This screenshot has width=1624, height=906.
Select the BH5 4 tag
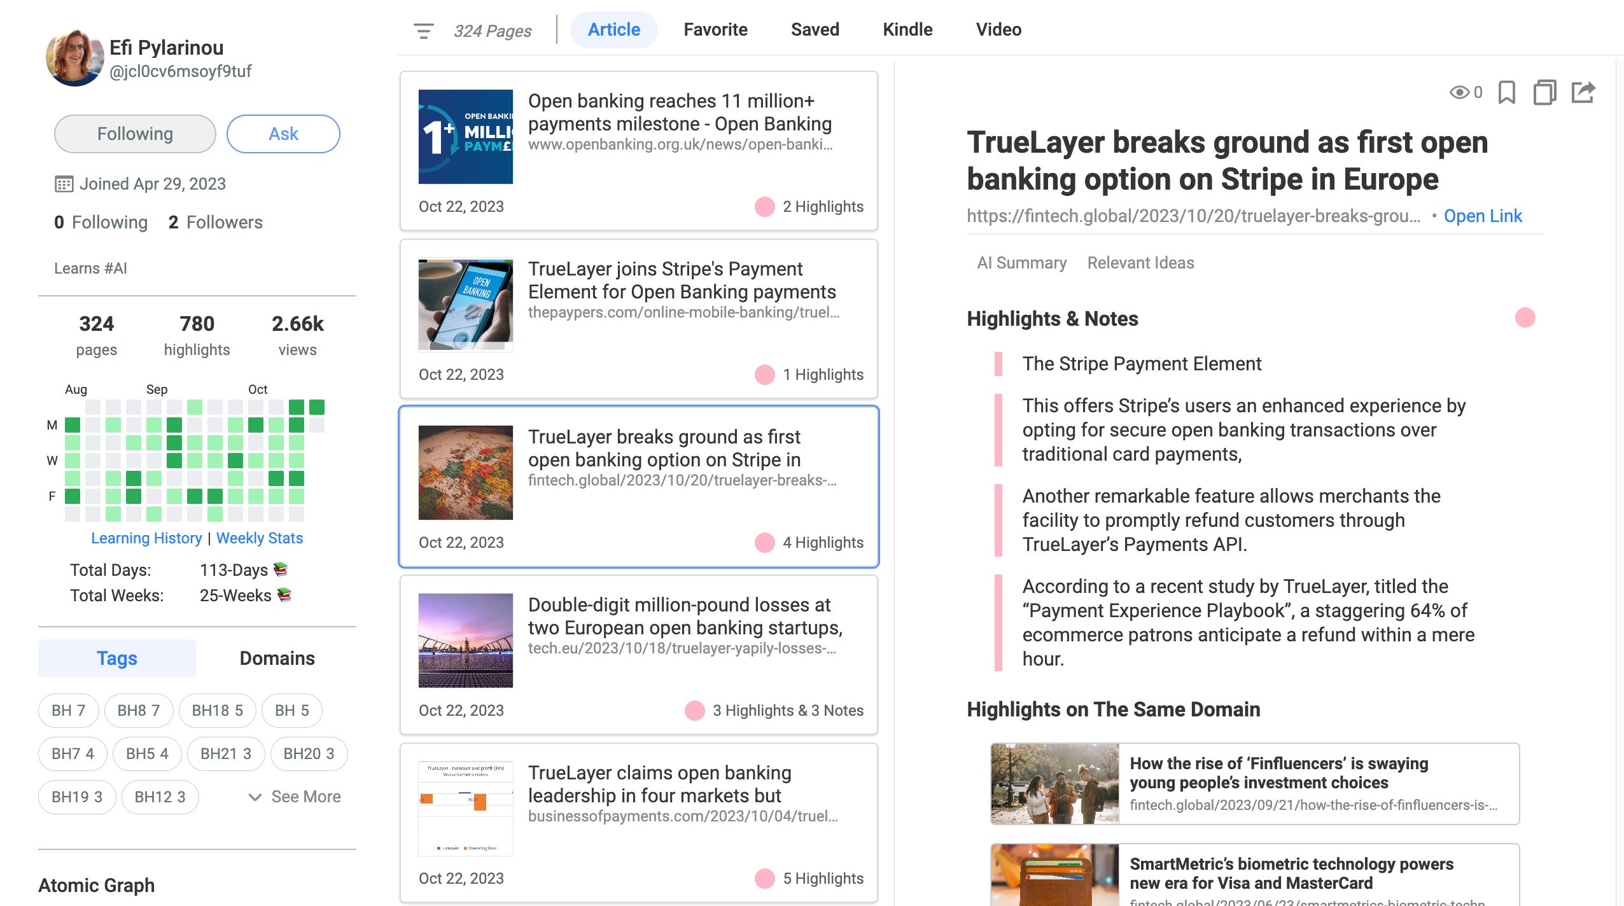click(147, 753)
